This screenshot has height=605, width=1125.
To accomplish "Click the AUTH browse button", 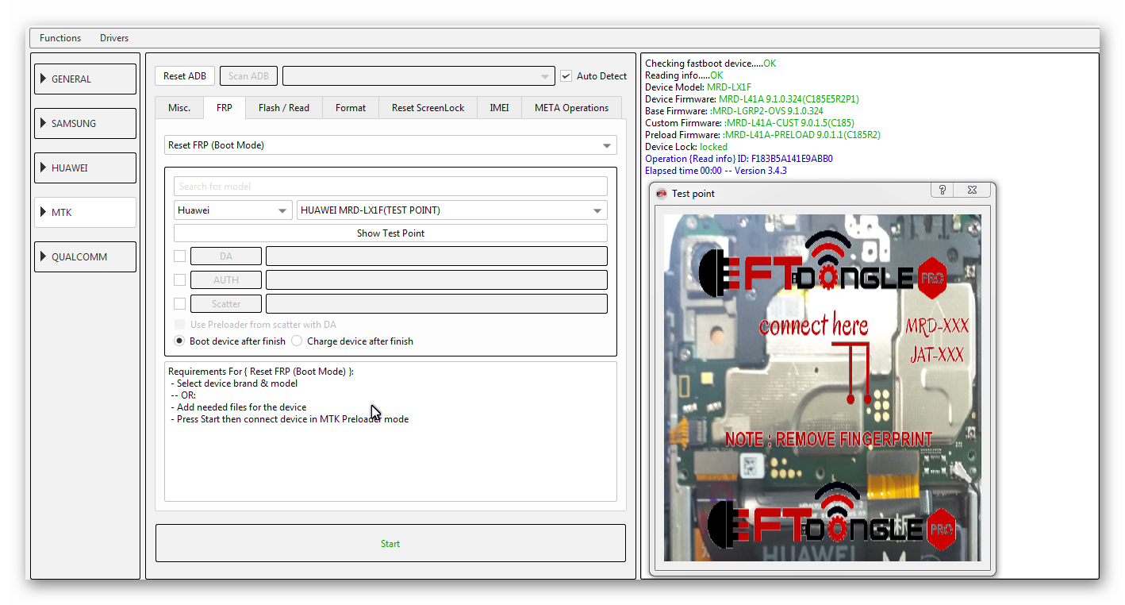I will [226, 280].
